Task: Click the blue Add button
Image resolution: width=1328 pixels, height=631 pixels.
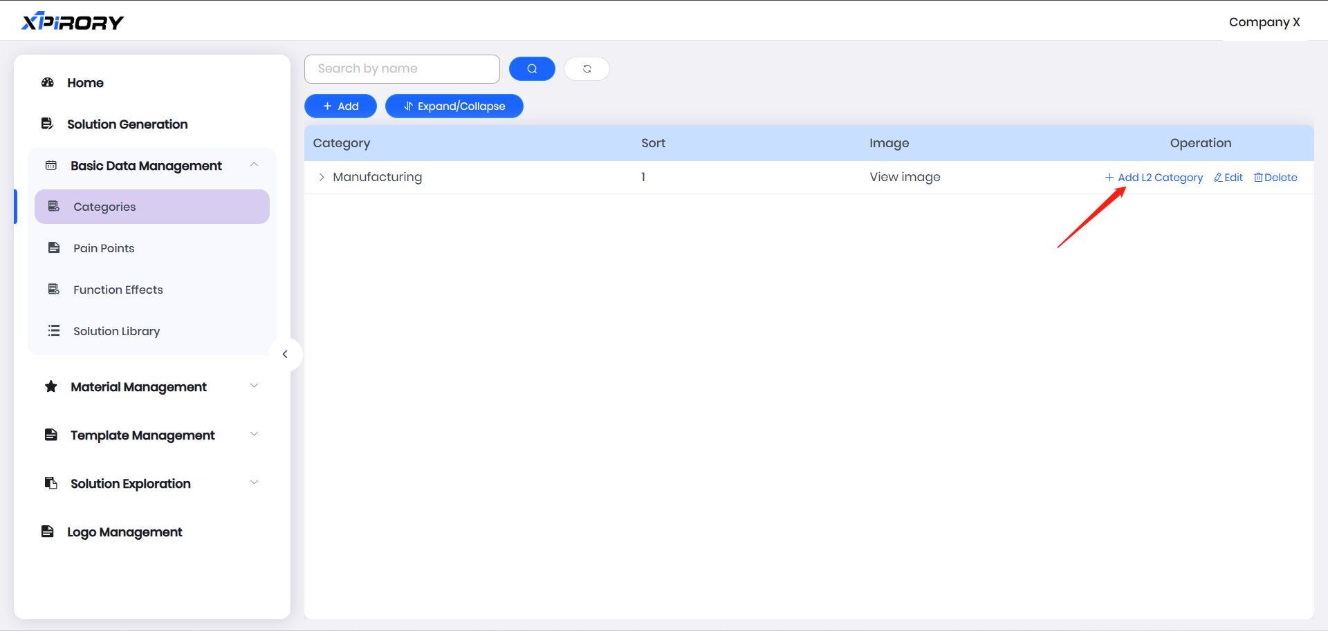Action: coord(340,106)
